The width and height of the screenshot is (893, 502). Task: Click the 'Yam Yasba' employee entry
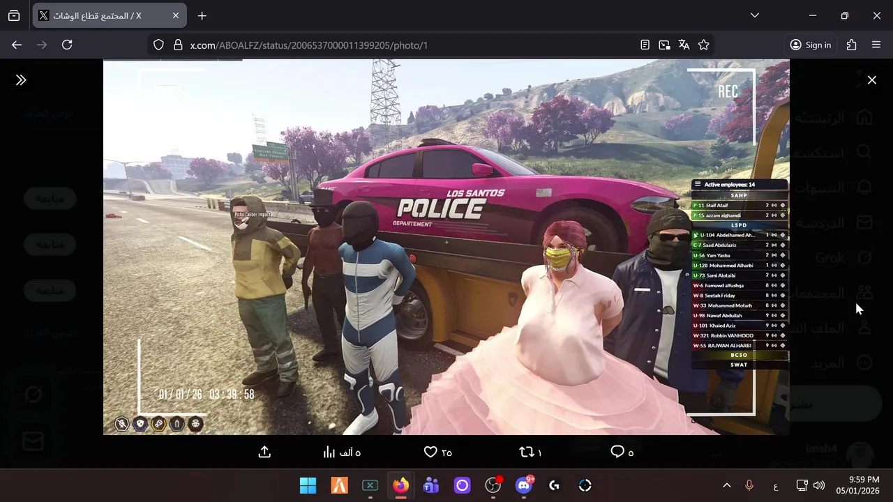click(740, 255)
